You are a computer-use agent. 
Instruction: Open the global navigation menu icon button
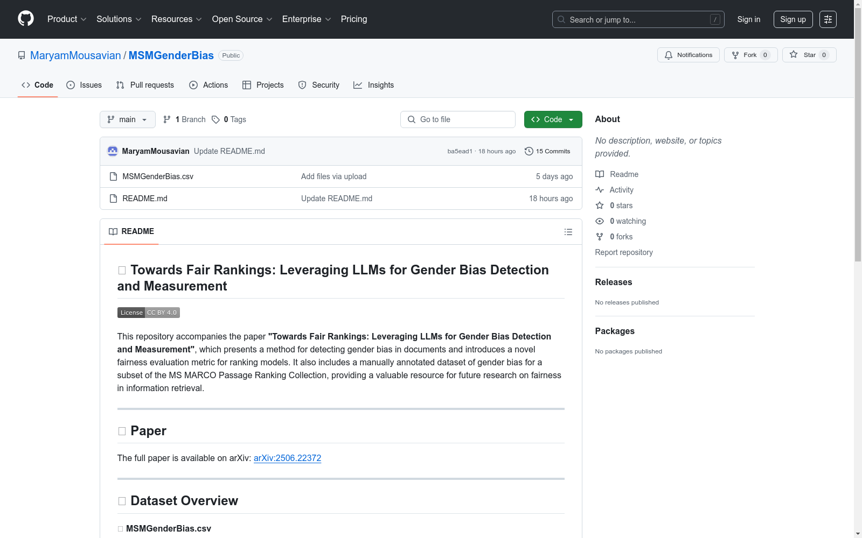coord(828,19)
